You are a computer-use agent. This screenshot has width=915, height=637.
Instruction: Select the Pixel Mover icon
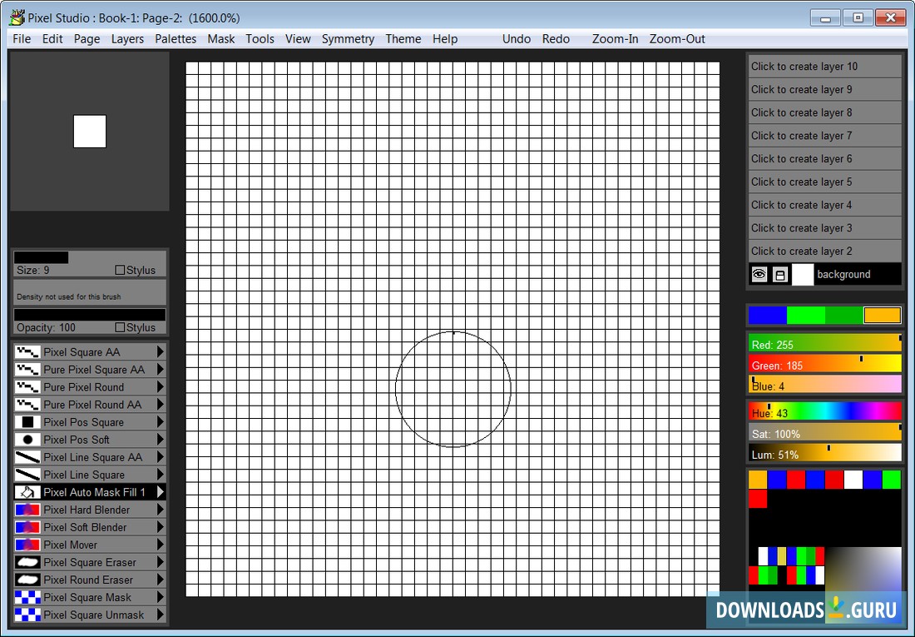(27, 545)
